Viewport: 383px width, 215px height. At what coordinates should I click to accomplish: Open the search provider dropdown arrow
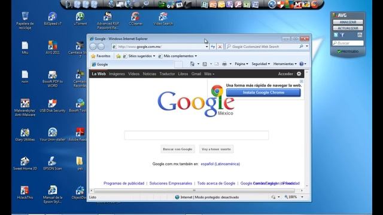pos(307,47)
